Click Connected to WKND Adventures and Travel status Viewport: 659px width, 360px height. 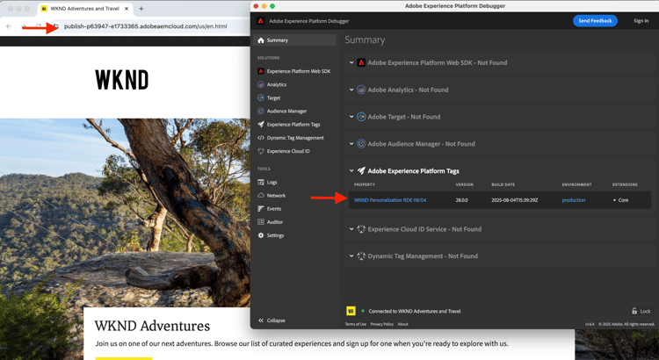coord(415,312)
